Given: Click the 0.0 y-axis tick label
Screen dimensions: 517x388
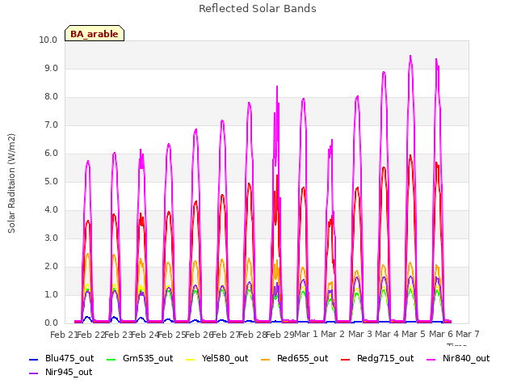Looking at the screenshot, I should pos(51,323).
